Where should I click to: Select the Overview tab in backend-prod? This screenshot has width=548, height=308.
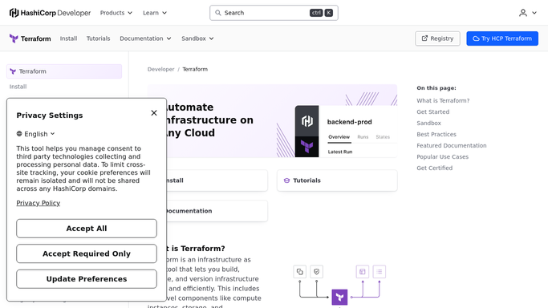[x=339, y=137]
